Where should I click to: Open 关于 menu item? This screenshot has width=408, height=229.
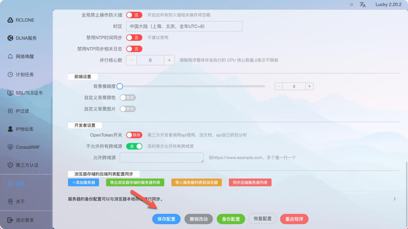[x=21, y=202]
